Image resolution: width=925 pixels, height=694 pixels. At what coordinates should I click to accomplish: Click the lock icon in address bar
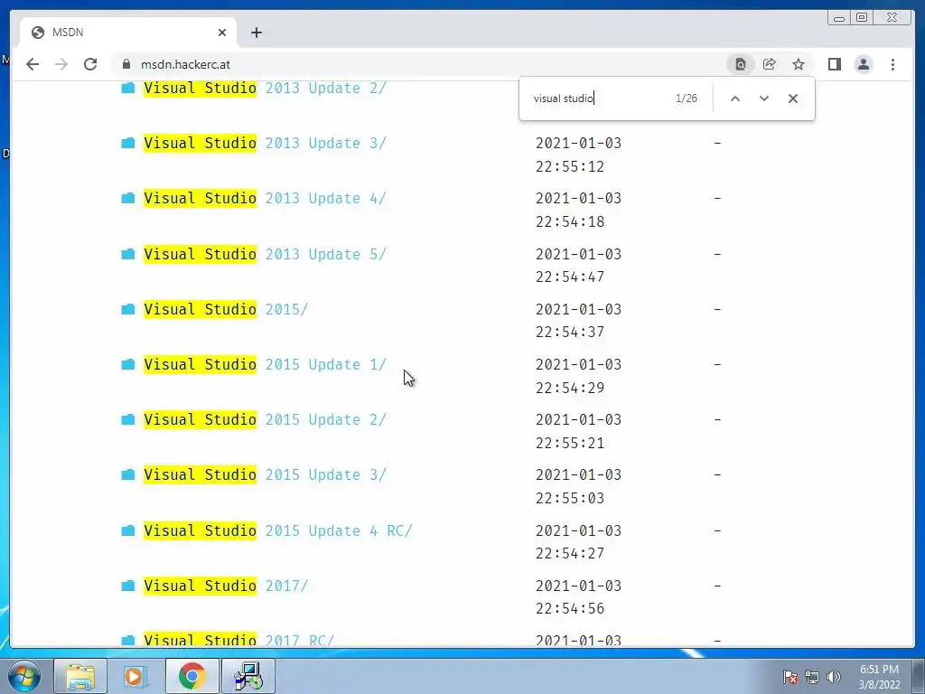(126, 64)
